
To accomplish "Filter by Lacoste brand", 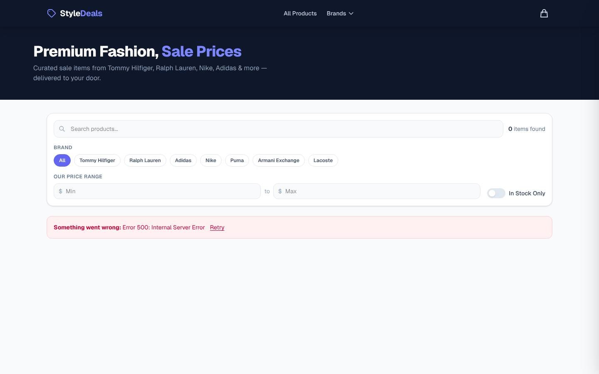I will tap(323, 160).
